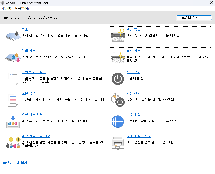215x174 pixels.
Task: Open the 밑판 청소 link
Action: (x=133, y=29)
